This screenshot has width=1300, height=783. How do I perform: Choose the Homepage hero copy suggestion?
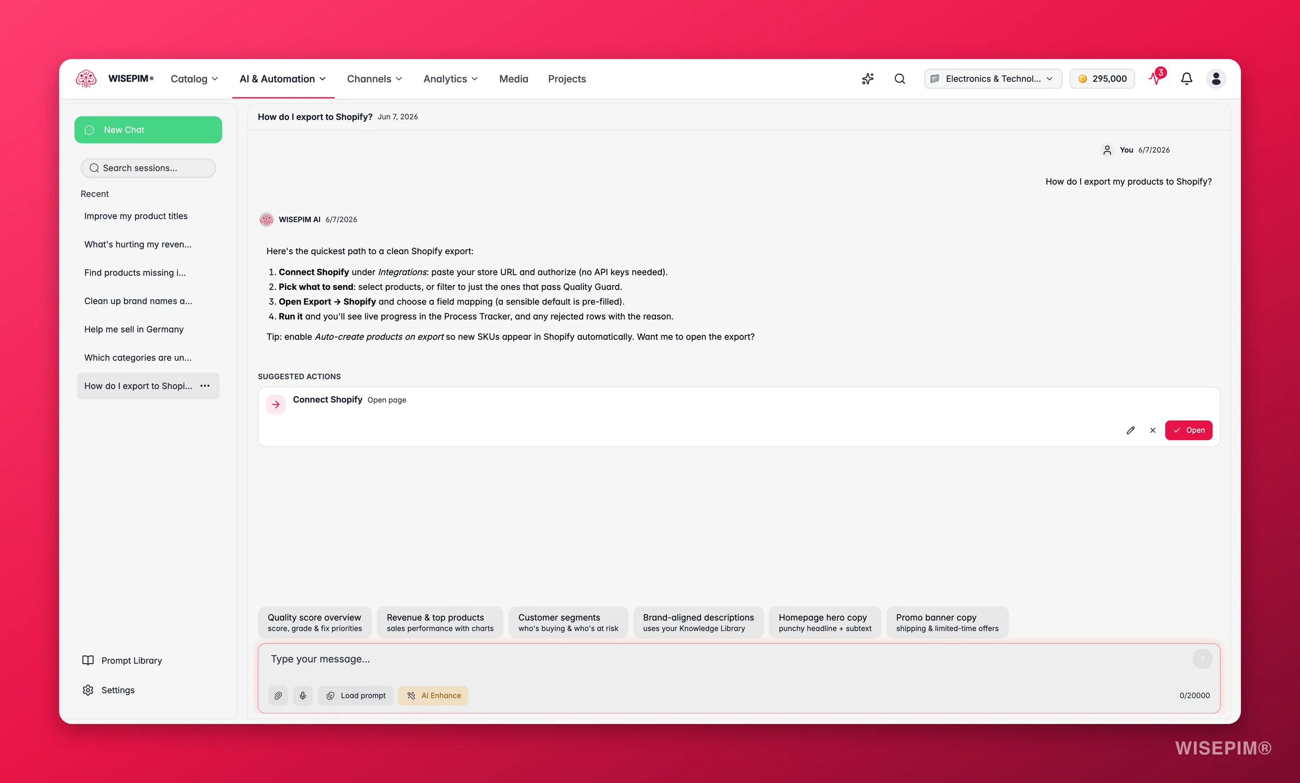pyautogui.click(x=825, y=623)
